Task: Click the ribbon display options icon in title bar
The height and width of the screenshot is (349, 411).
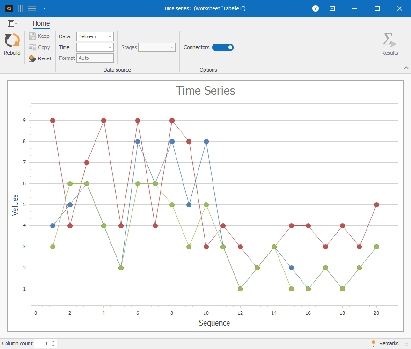Action: [332, 8]
